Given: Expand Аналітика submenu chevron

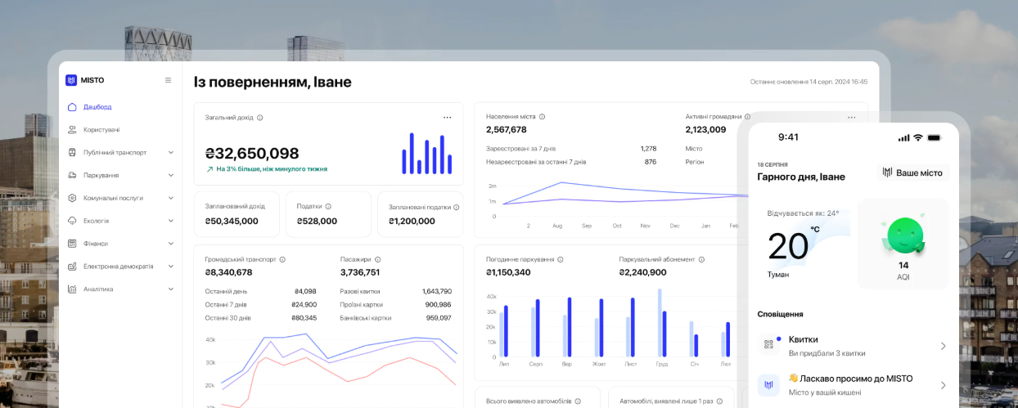Looking at the screenshot, I should coord(171,289).
